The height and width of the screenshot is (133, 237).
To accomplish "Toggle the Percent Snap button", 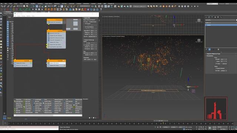I will click(x=71, y=6).
